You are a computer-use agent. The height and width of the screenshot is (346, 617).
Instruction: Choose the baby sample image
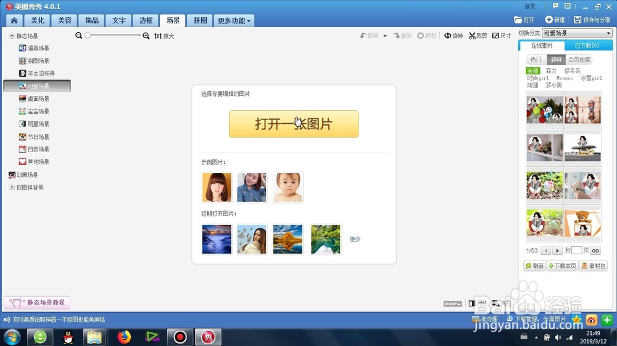tap(288, 187)
